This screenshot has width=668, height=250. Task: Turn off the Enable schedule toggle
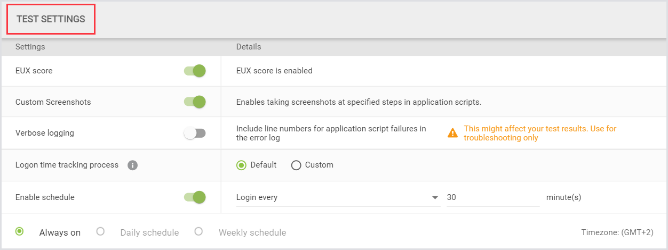tap(195, 197)
